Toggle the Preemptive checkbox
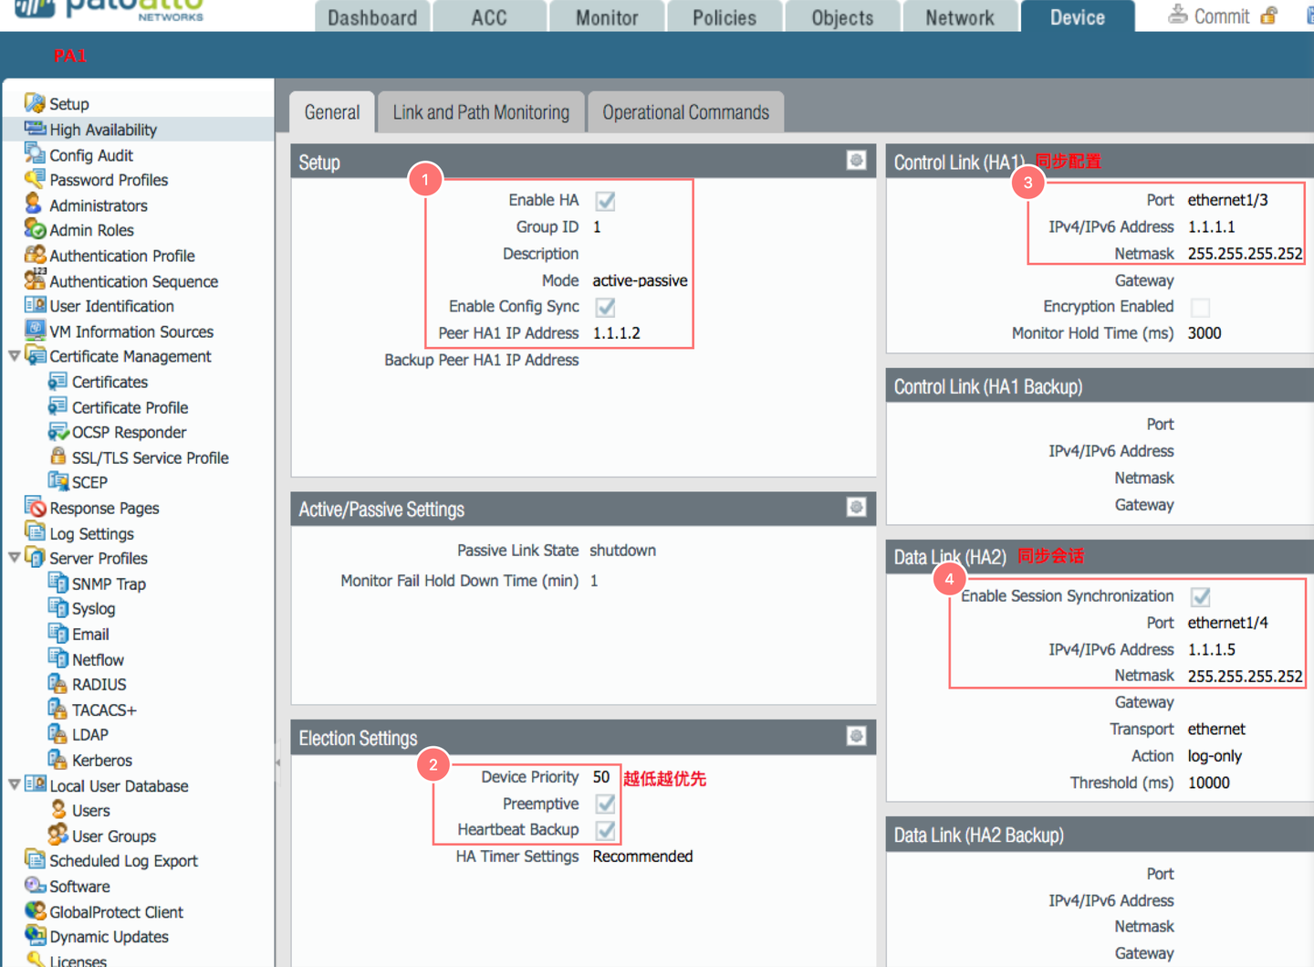 [x=605, y=804]
